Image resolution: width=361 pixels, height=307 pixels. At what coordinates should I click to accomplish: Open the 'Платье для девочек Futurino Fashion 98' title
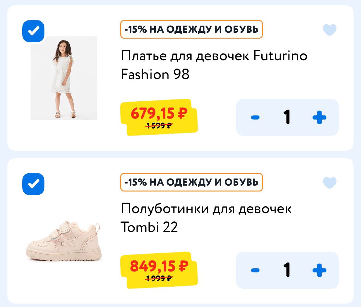[x=214, y=65]
